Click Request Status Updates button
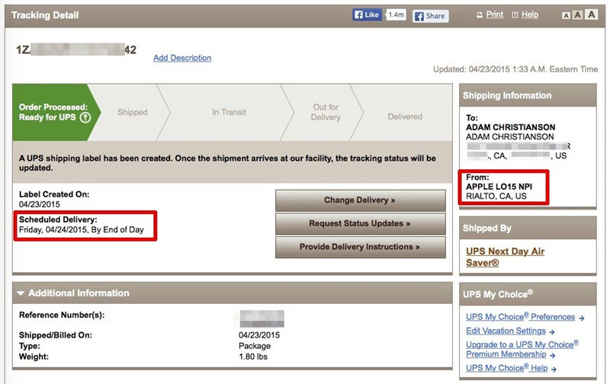Image resolution: width=610 pixels, height=384 pixels. pos(360,224)
